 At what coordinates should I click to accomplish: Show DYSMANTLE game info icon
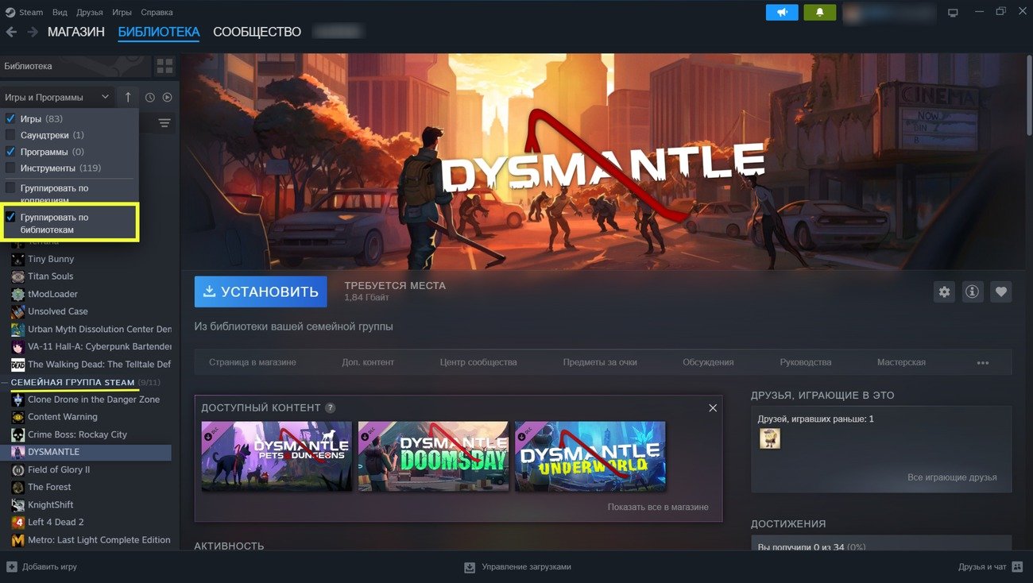coord(972,291)
